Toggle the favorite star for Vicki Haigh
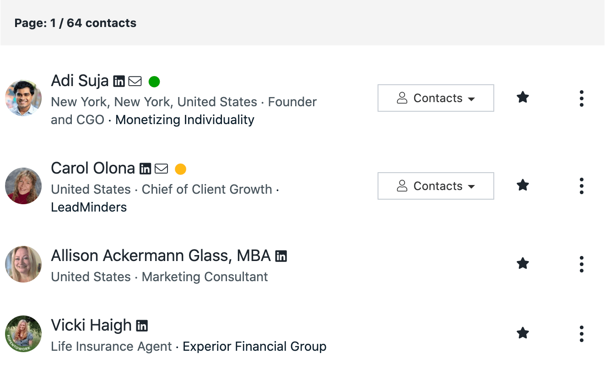605x370 pixels. (523, 333)
